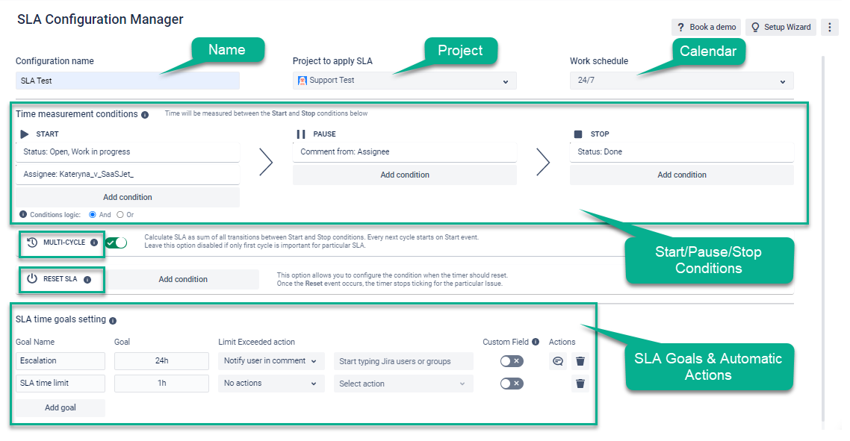
Task: Open the Limit Exceeded action dropdown for Escalation
Action: coord(270,360)
